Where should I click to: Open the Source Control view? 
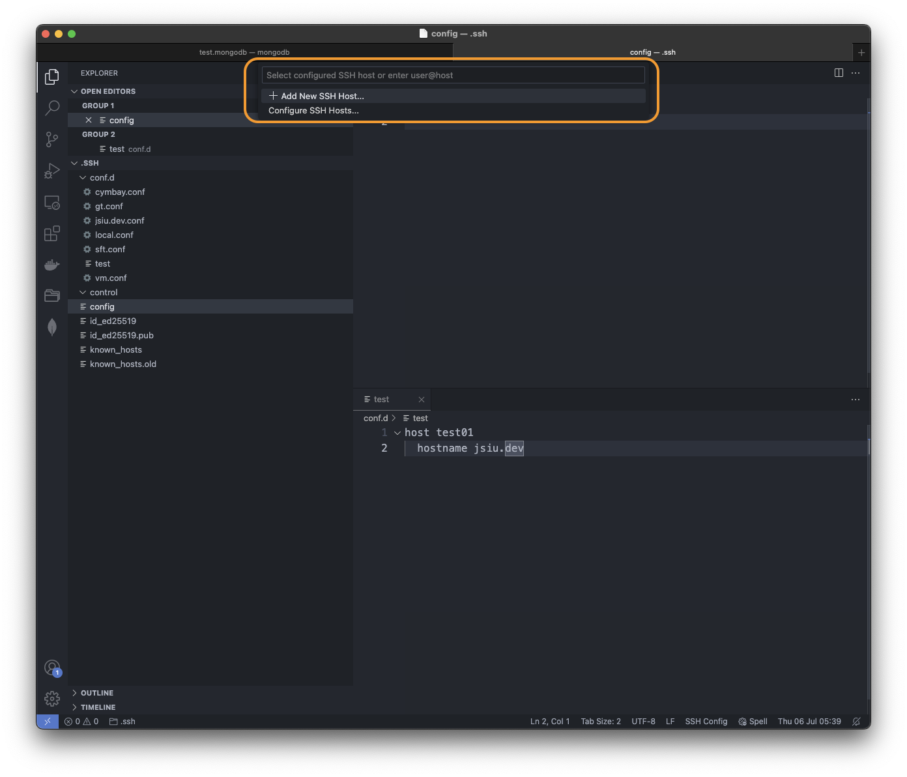click(x=51, y=139)
